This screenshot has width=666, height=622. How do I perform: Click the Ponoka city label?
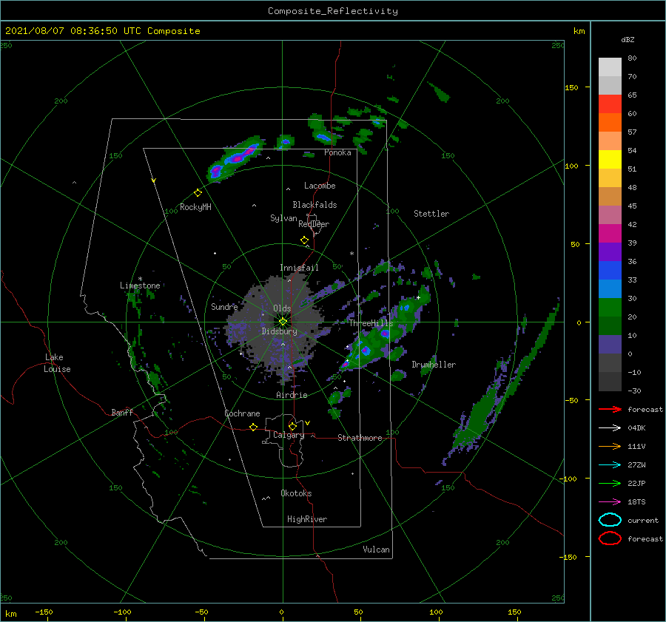(337, 152)
